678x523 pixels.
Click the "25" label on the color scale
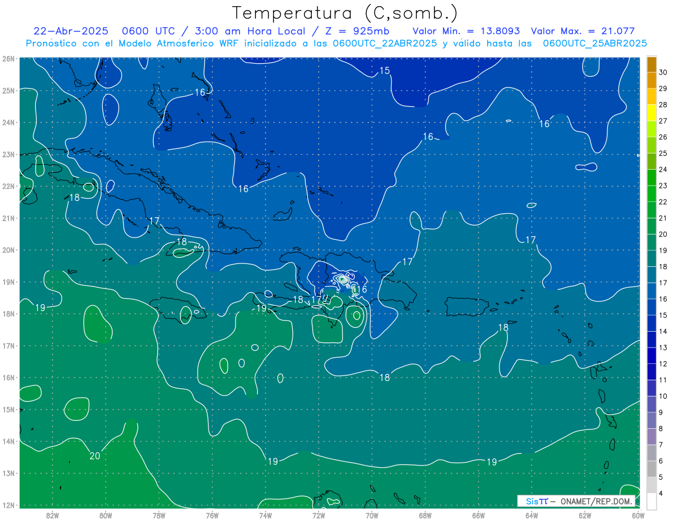pos(663,153)
